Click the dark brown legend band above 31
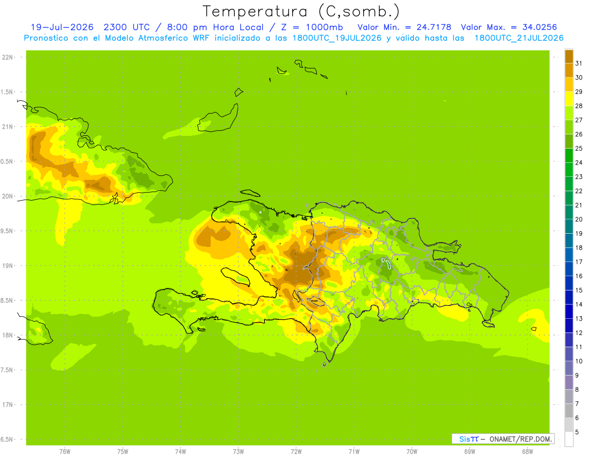 pos(569,56)
